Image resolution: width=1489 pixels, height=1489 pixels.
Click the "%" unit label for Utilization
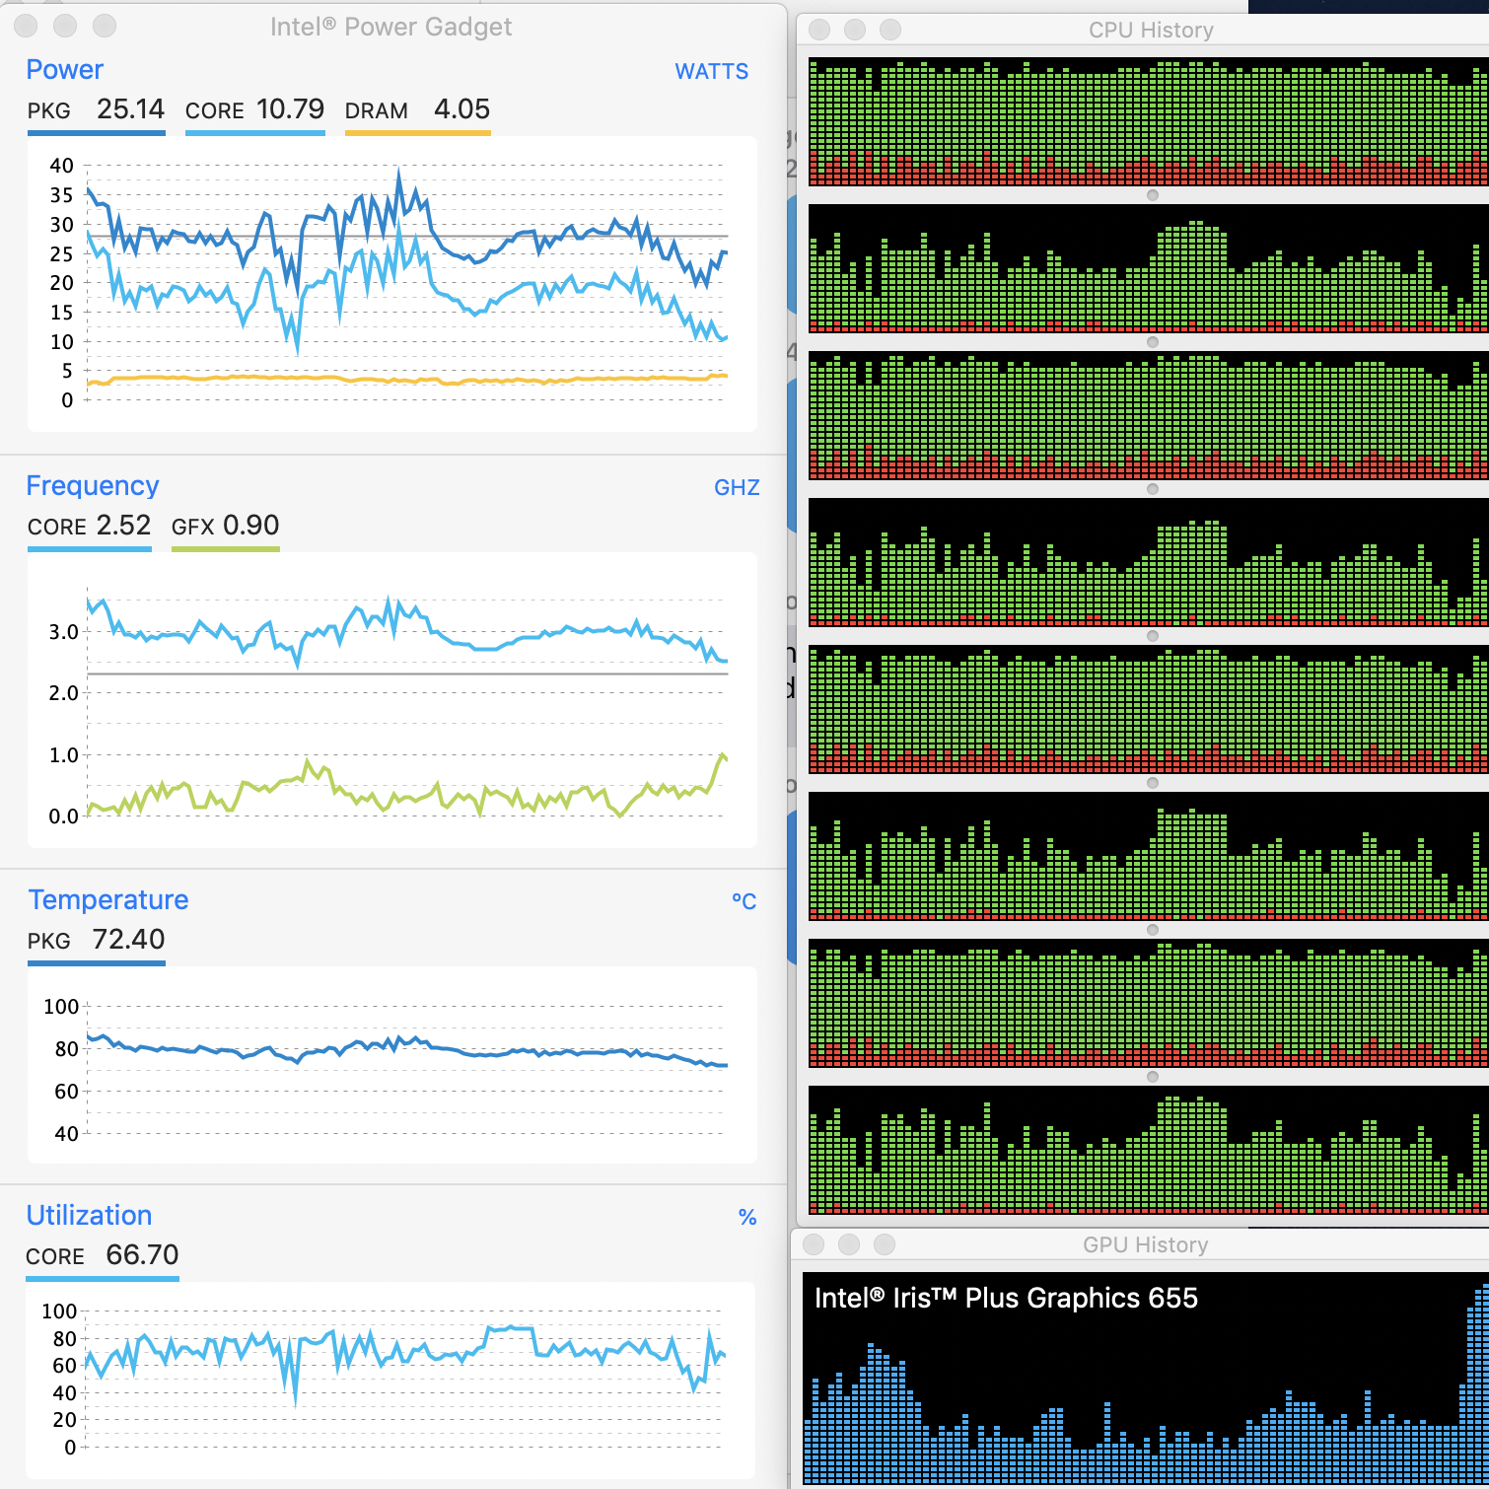[747, 1218]
